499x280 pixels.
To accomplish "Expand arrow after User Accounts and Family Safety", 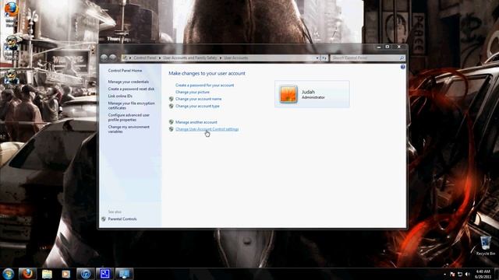I will pos(220,58).
